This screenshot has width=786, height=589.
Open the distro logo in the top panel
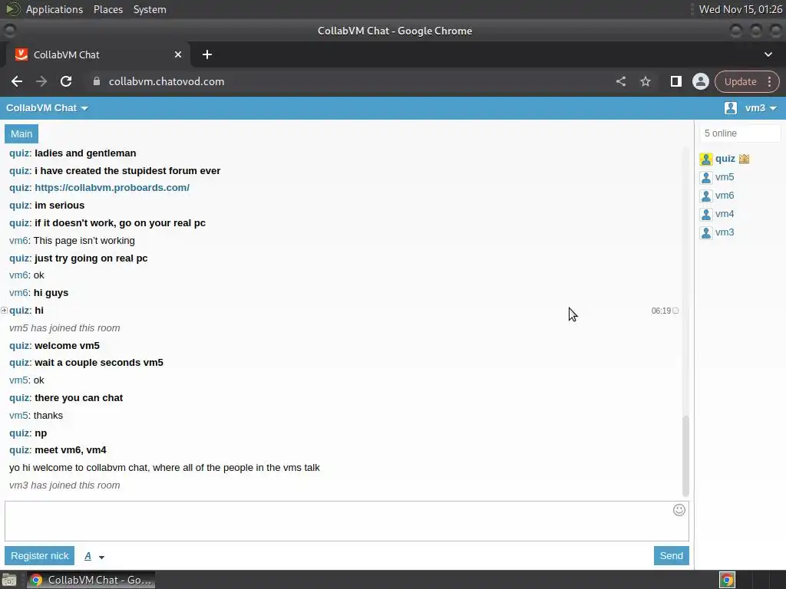12,9
